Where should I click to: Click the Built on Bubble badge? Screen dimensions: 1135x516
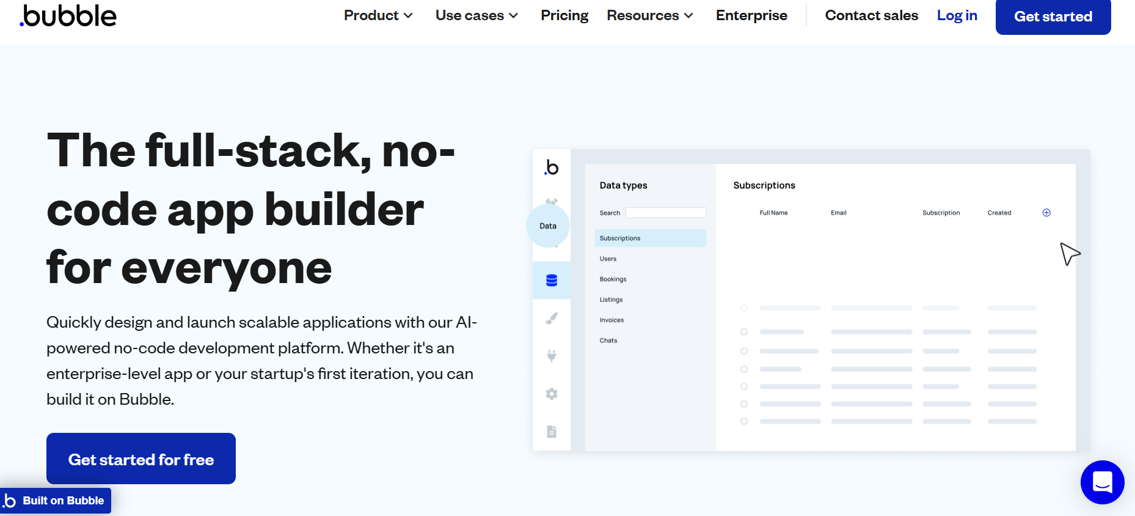click(56, 501)
